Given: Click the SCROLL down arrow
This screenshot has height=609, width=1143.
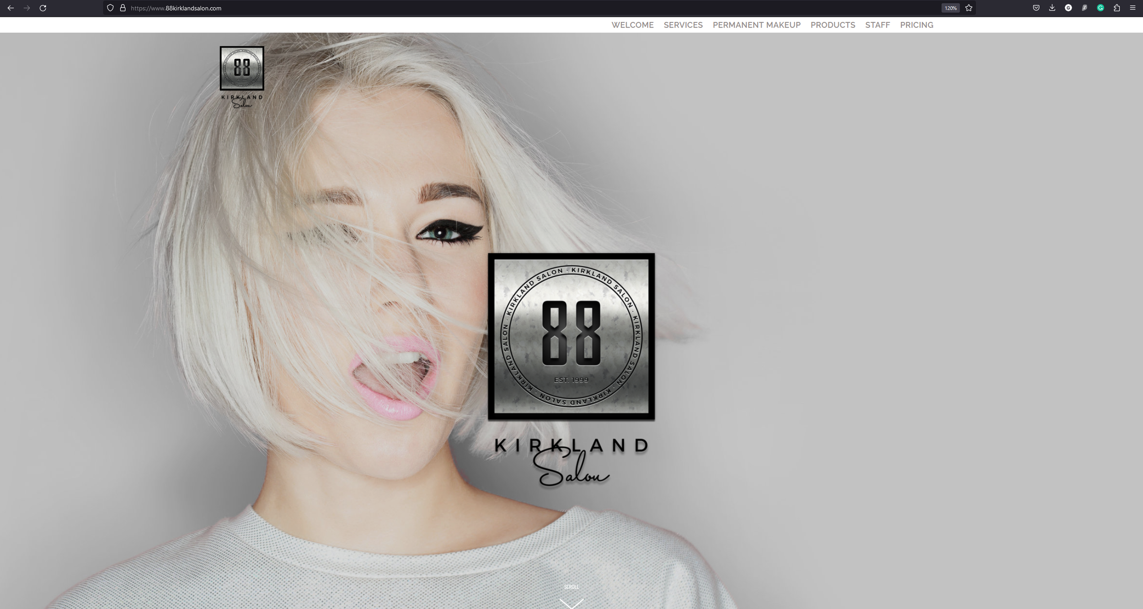Looking at the screenshot, I should click(x=571, y=598).
